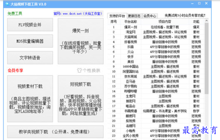Click the 免费试用3小时会员专享功能 notice text
This screenshot has width=220, height=140.
point(185,15)
